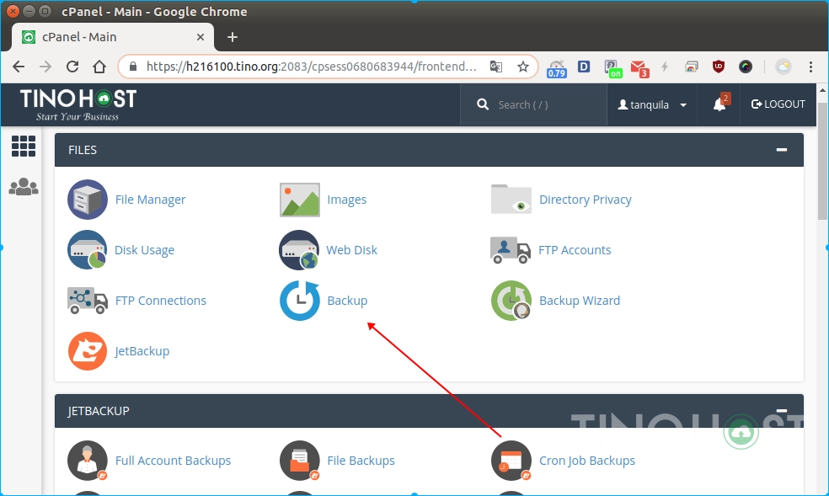The image size is (829, 496).
Task: Open the Cron Job Backups icon
Action: [511, 461]
